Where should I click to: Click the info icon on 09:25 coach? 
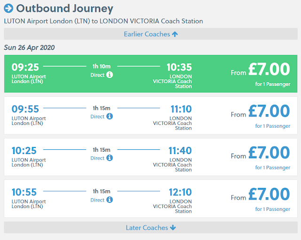[110, 75]
